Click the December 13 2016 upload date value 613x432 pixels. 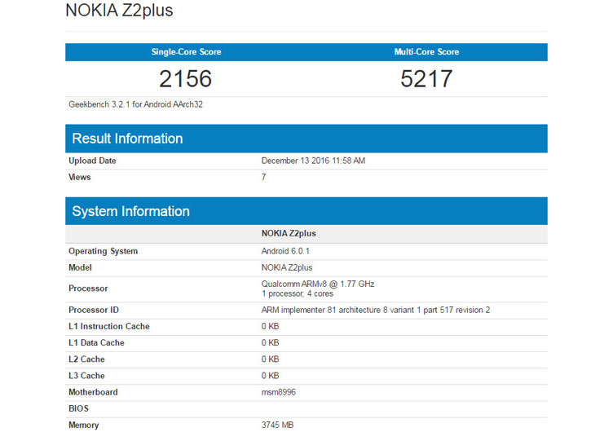(x=313, y=161)
